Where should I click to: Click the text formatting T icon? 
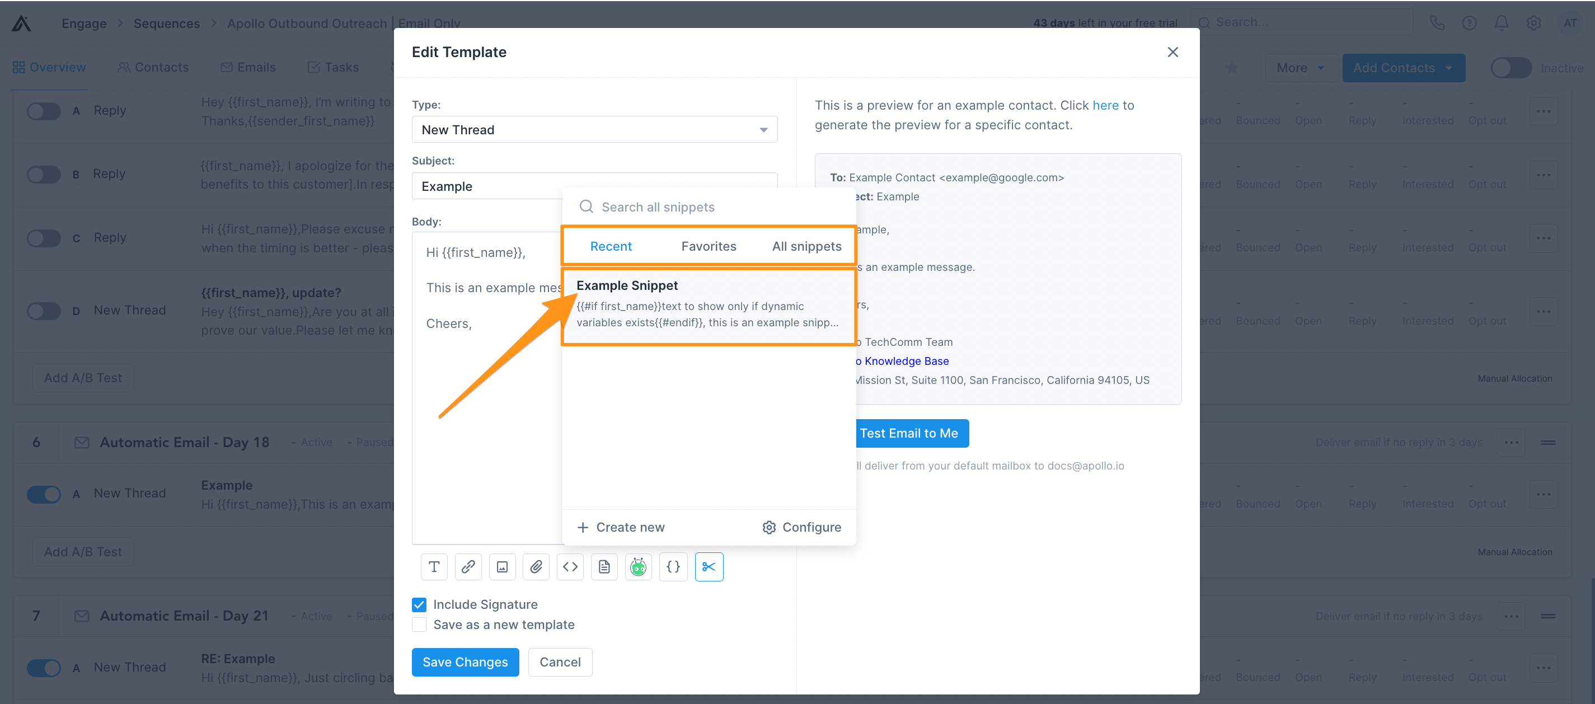point(434,566)
